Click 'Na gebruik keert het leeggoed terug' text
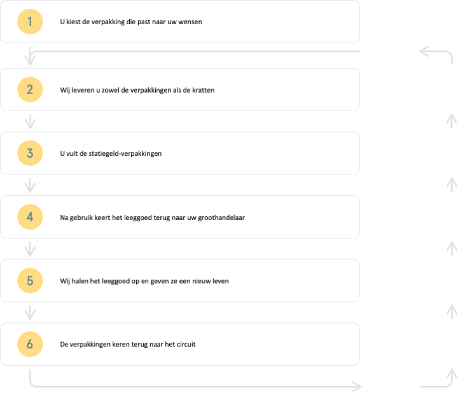The height and width of the screenshot is (393, 458). click(115, 217)
